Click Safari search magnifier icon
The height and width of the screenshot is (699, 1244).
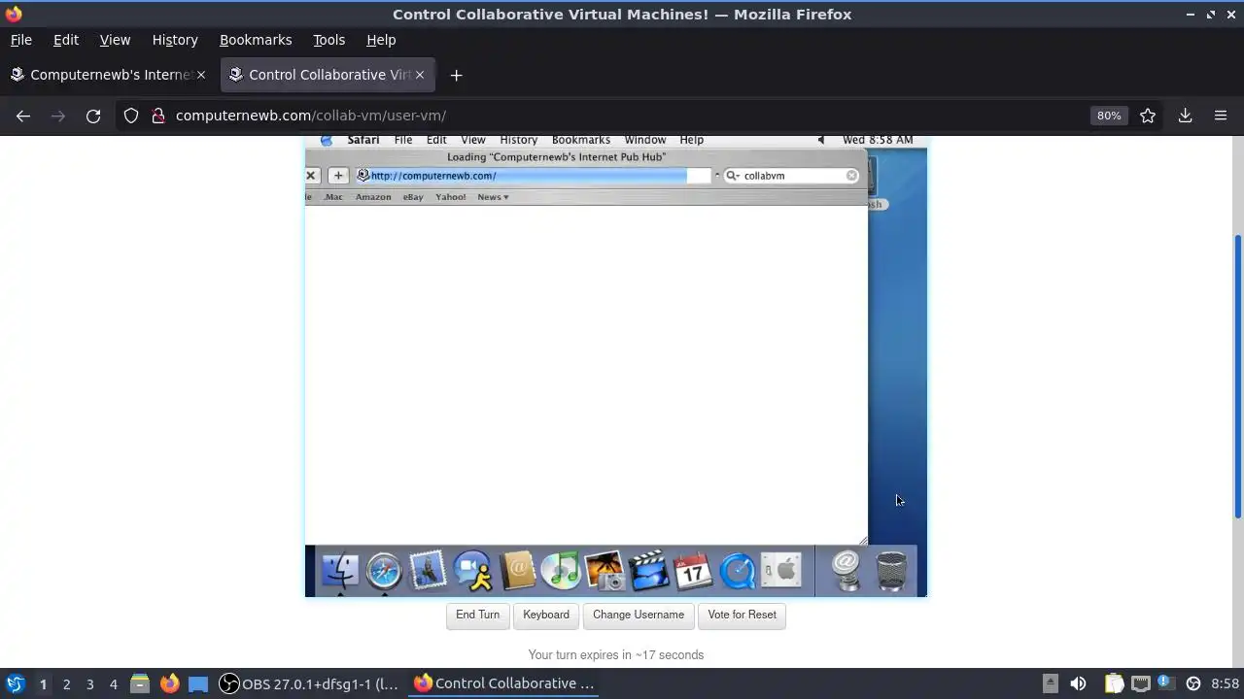click(732, 176)
